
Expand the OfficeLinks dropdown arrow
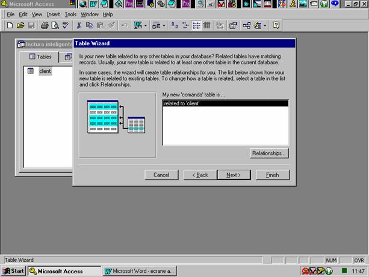click(x=147, y=25)
